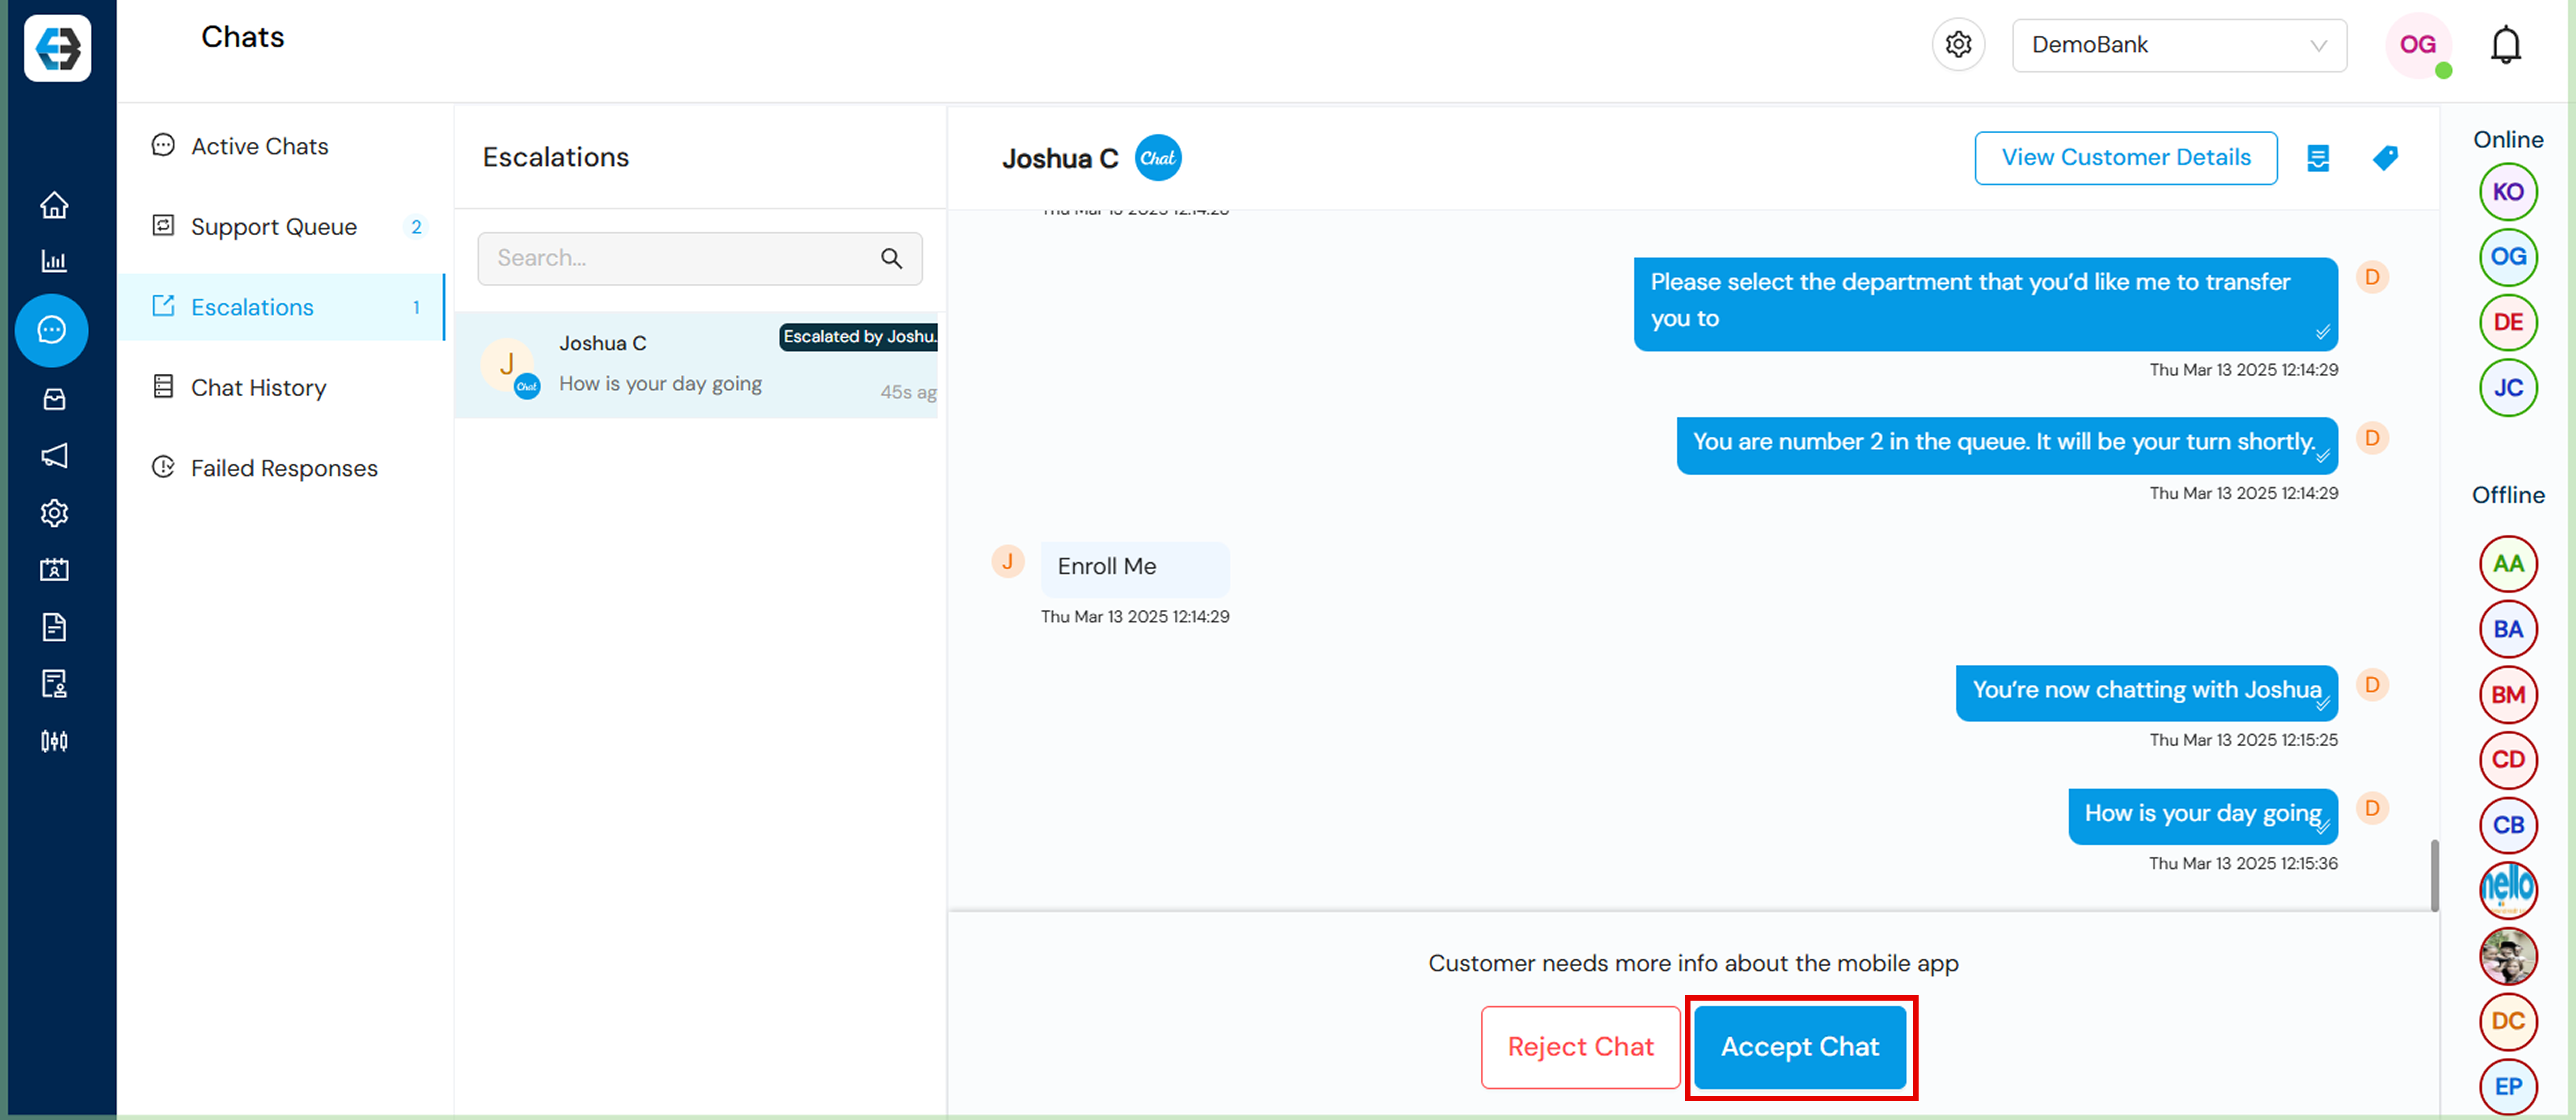Select offline agent BA avatar
Screen dimensions: 2576x1120
(2508, 629)
